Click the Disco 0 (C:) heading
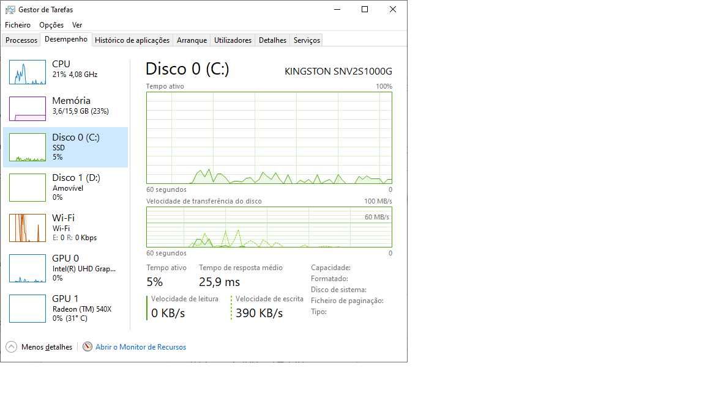 (x=187, y=68)
